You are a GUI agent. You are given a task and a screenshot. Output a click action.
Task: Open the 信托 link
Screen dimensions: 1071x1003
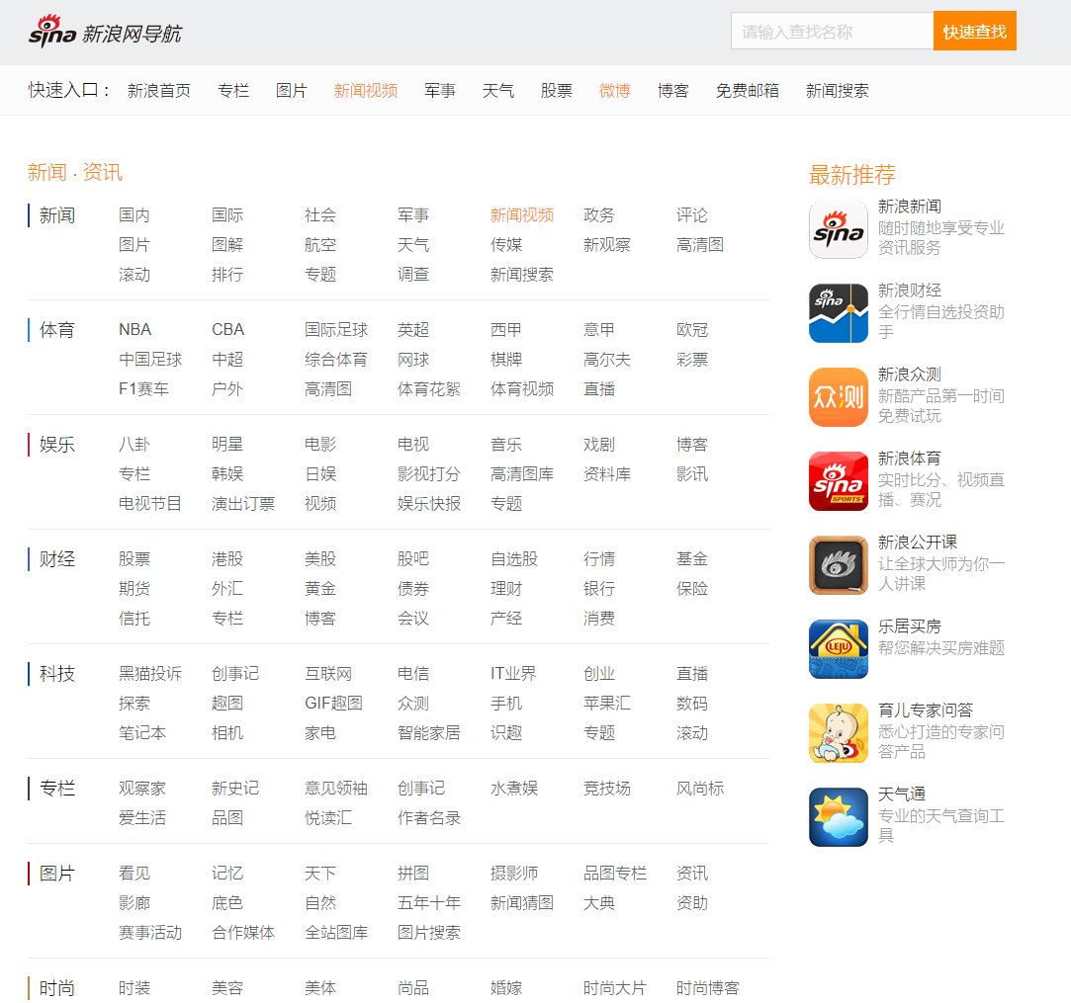(134, 619)
